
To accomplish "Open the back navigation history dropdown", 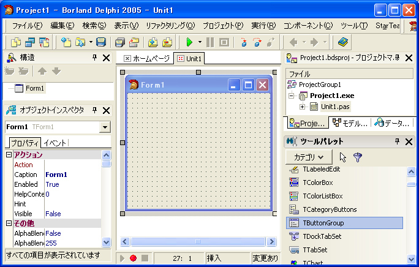I will tap(304, 42).
